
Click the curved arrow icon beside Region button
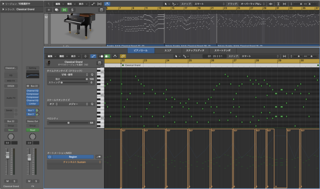coord(98,157)
